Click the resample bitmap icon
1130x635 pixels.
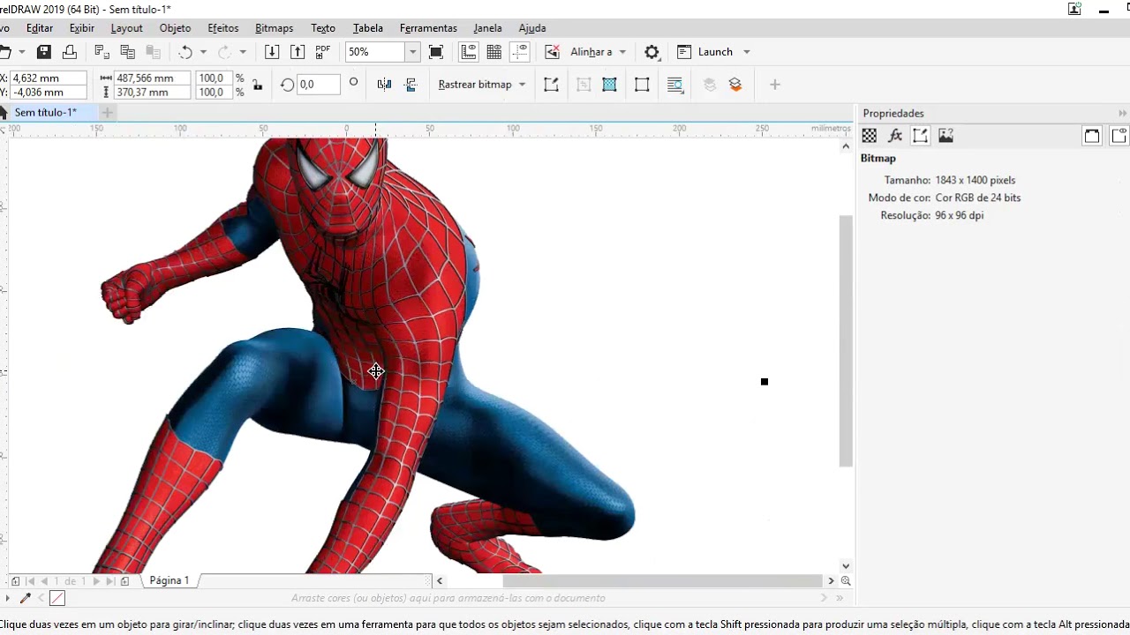tap(584, 85)
